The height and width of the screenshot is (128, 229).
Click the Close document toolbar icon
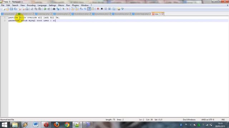click(19, 9)
